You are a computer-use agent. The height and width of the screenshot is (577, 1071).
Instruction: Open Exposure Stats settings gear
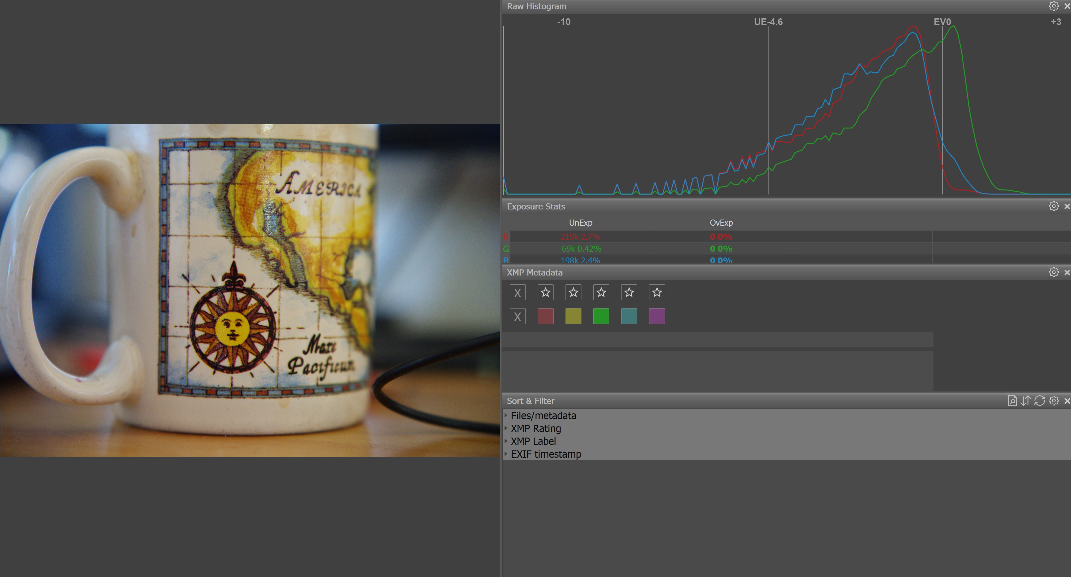[1054, 206]
